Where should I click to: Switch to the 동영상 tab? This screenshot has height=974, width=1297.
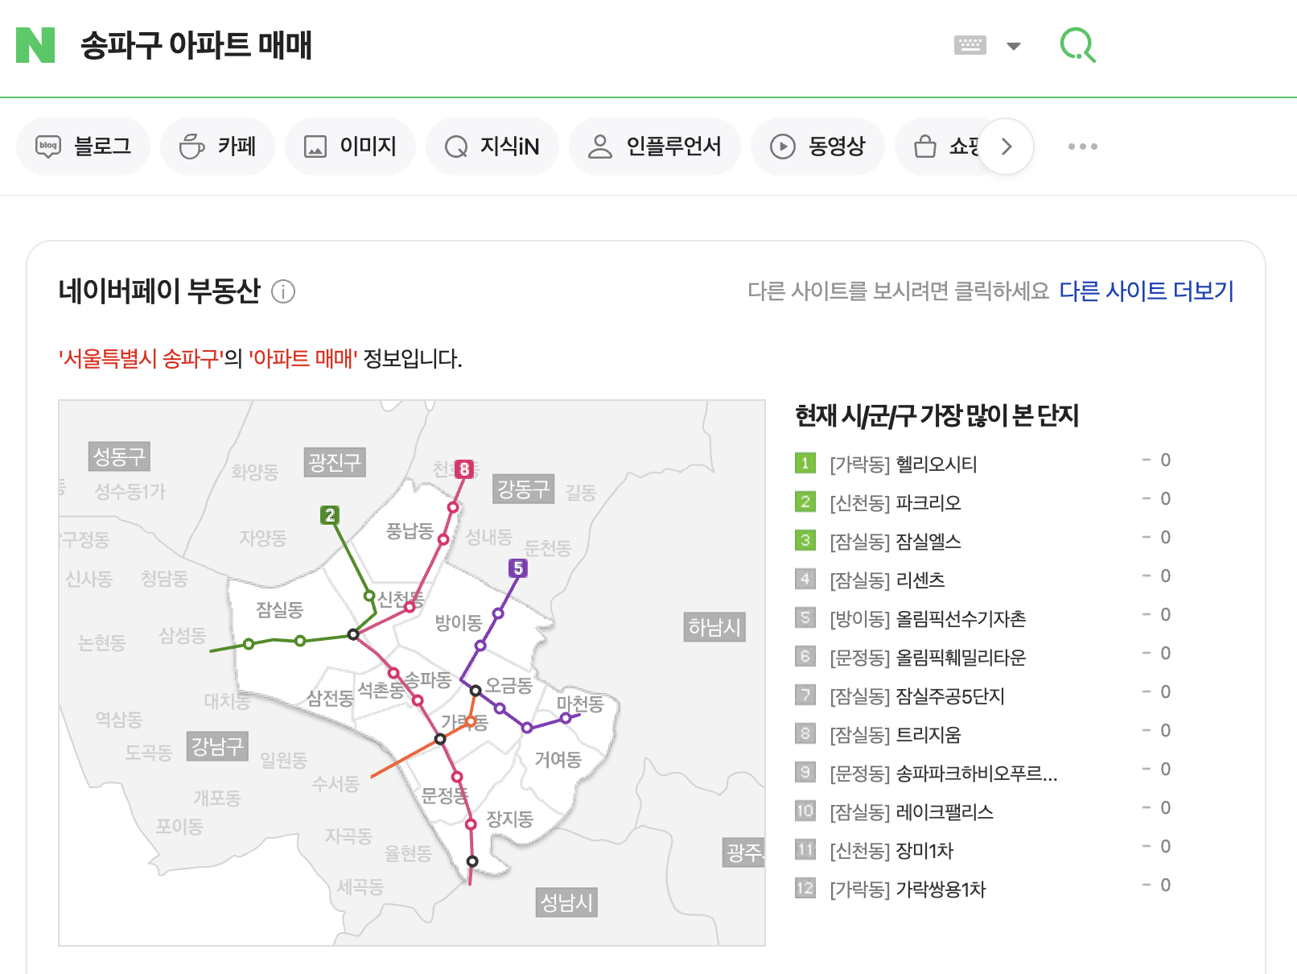click(817, 146)
